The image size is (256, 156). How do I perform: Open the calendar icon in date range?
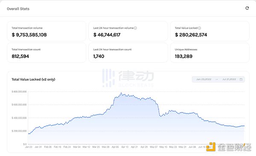click(241, 79)
